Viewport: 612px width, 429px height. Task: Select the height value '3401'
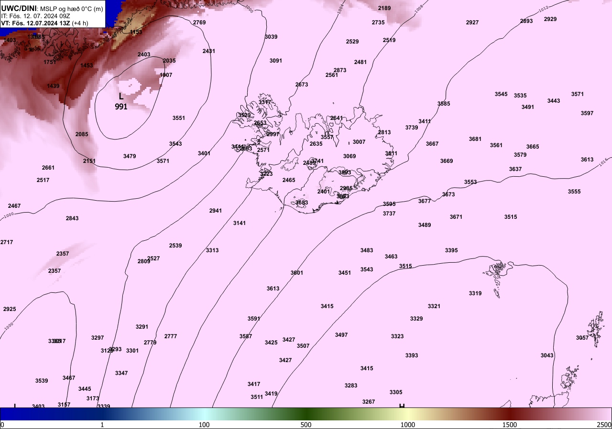(x=204, y=153)
